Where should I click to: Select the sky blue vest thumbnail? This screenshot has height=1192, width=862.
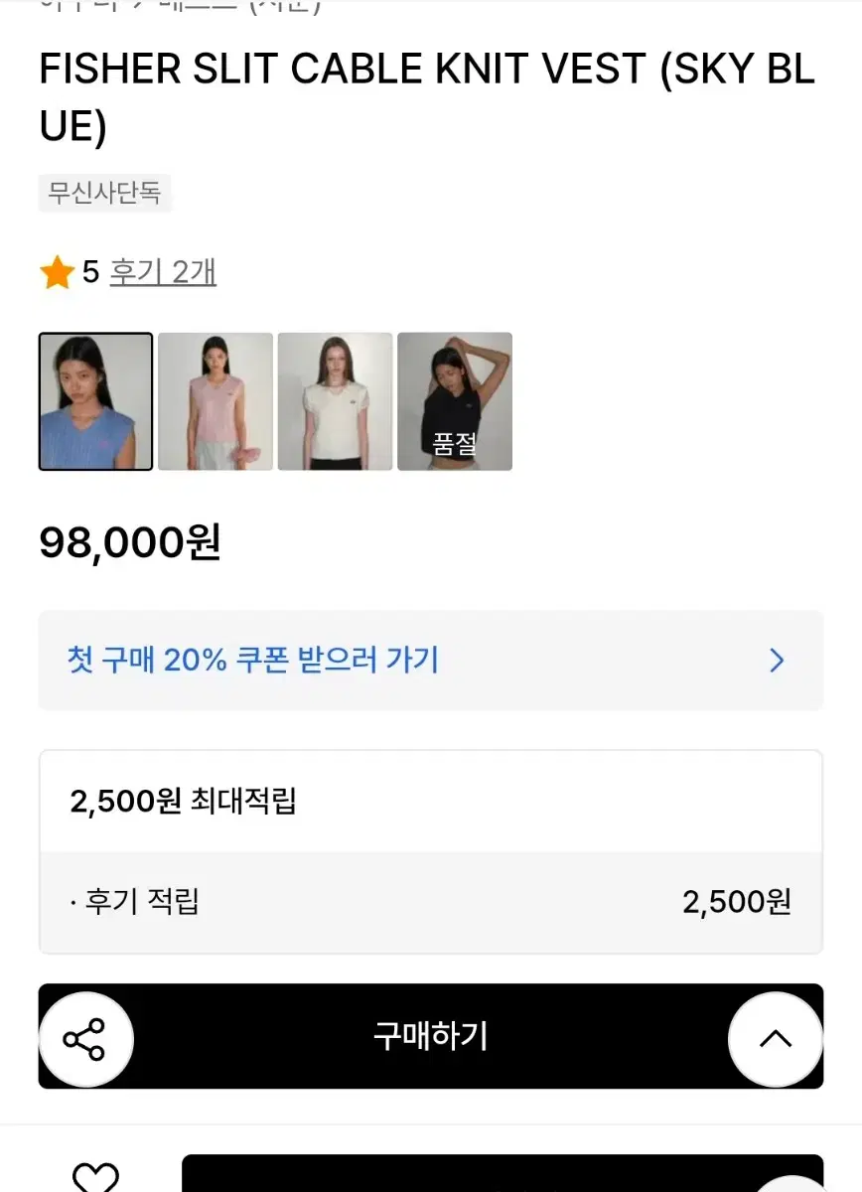click(96, 401)
